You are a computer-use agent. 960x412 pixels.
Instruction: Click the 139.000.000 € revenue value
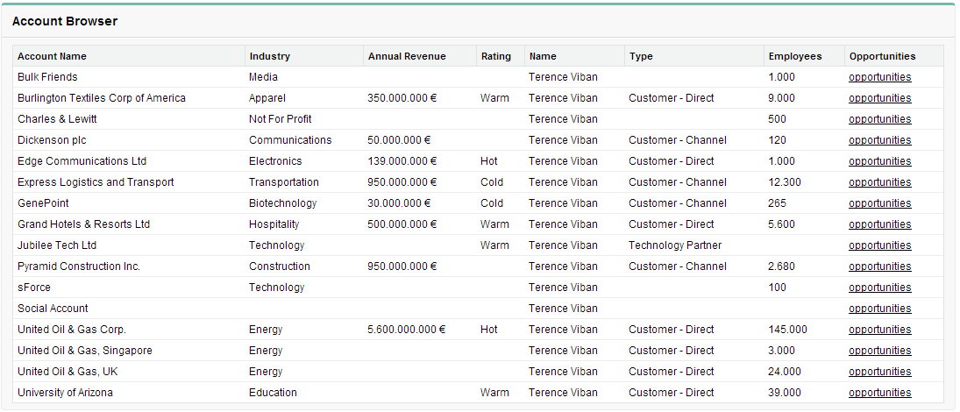[402, 161]
